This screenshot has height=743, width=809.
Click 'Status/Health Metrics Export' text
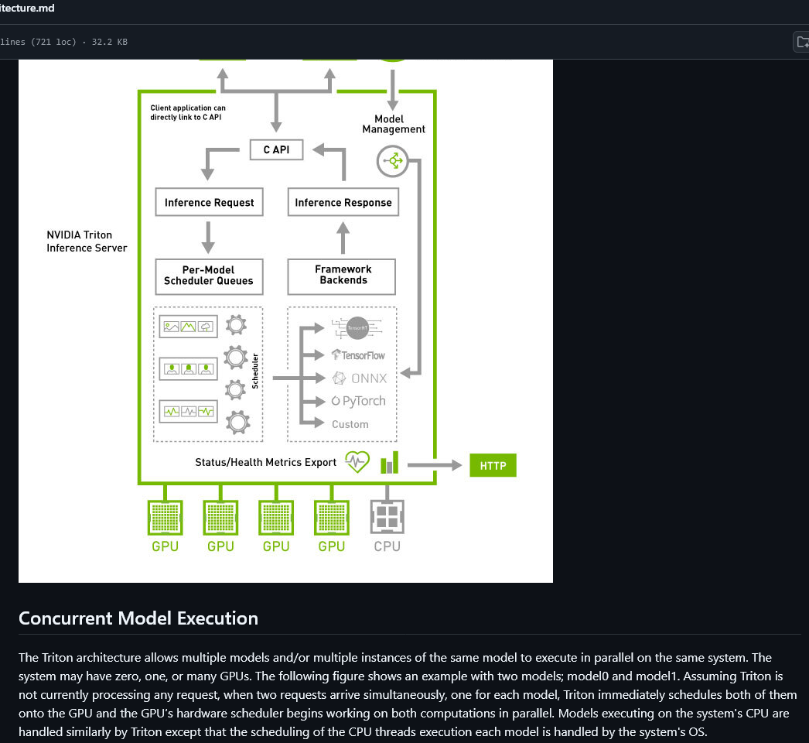[x=266, y=462]
